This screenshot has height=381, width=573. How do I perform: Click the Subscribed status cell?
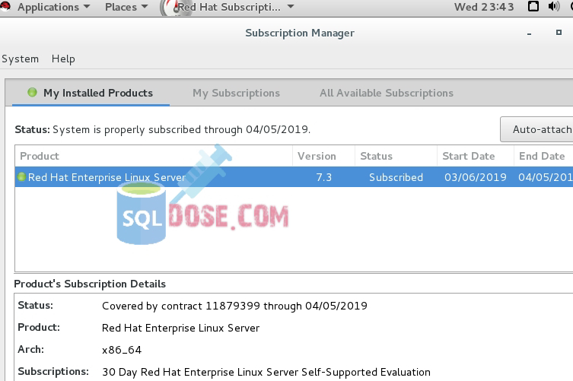[396, 177]
